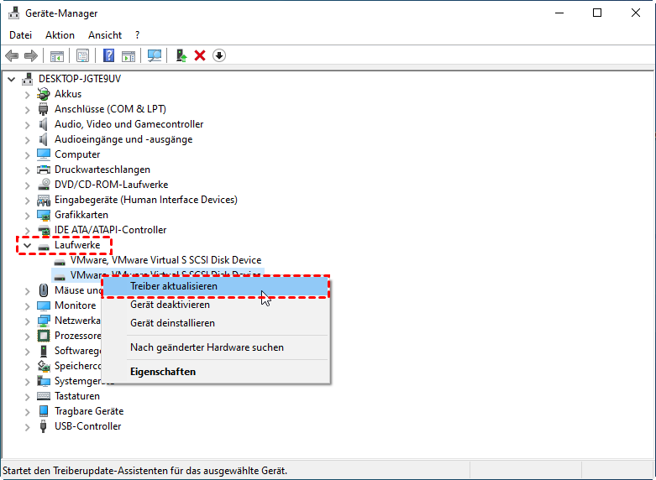Screen dimensions: 656x480
Task: Click the Audioeingänge und -ausgänge speaker icon
Action: click(x=44, y=139)
